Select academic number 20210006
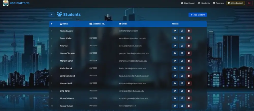 93,76
